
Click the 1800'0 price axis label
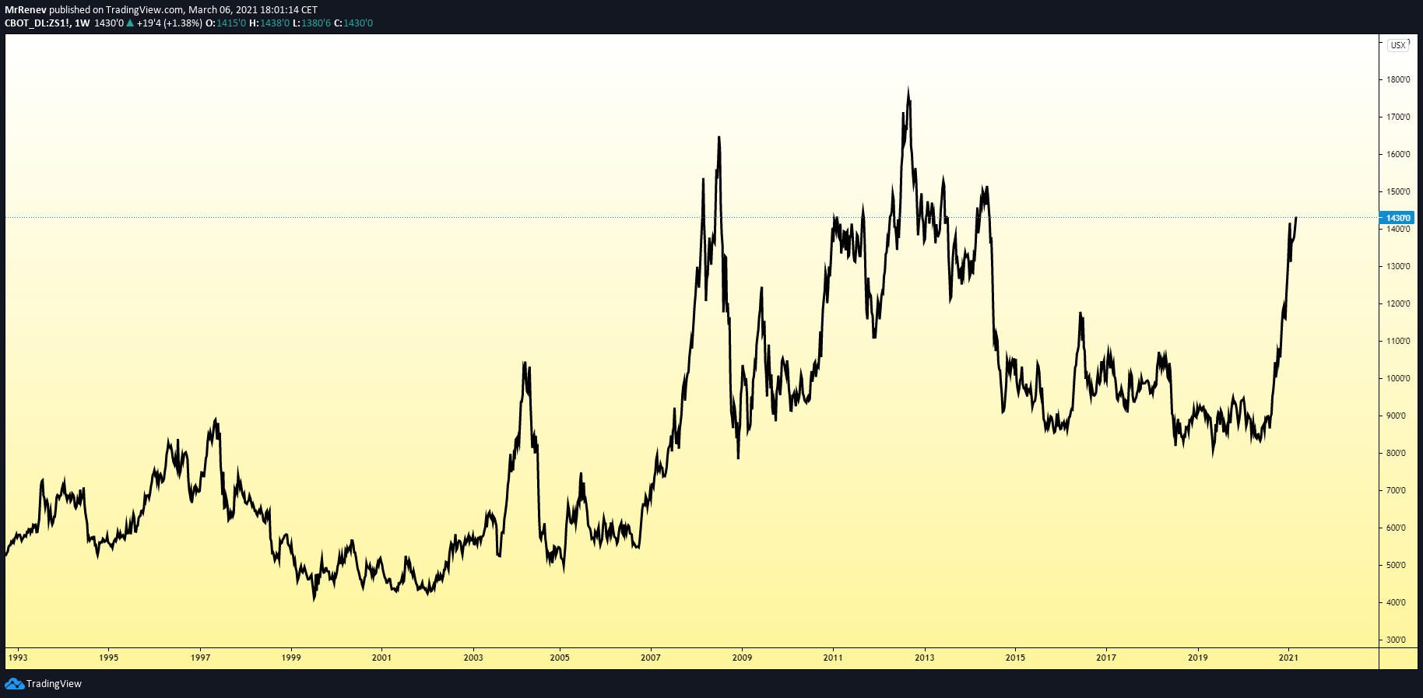[x=1398, y=79]
